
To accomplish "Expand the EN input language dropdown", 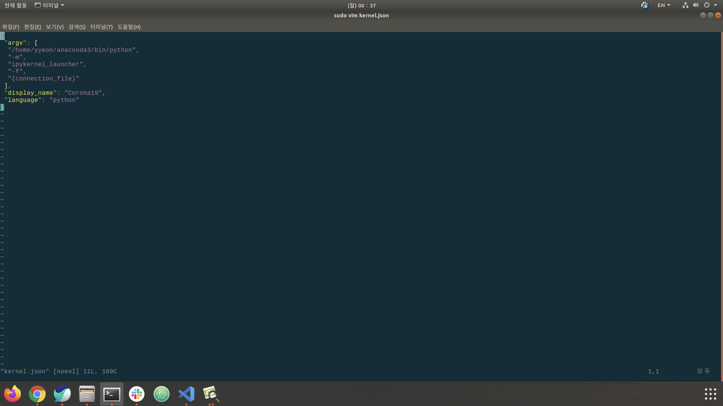I will 664,5.
